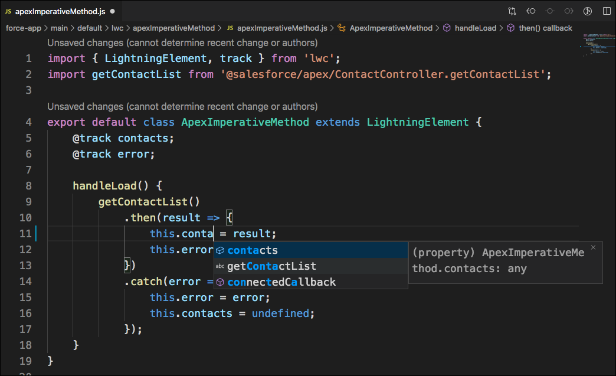Click 'handleLoad()' on line 8
The image size is (616, 376).
[x=111, y=186]
